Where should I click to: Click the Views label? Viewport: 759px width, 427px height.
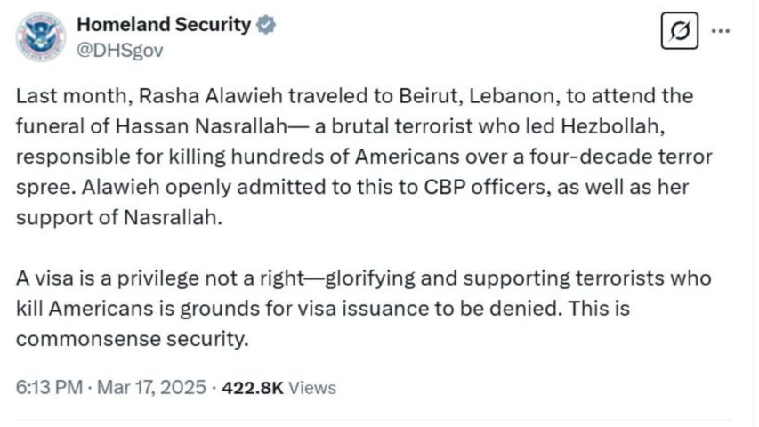click(313, 388)
